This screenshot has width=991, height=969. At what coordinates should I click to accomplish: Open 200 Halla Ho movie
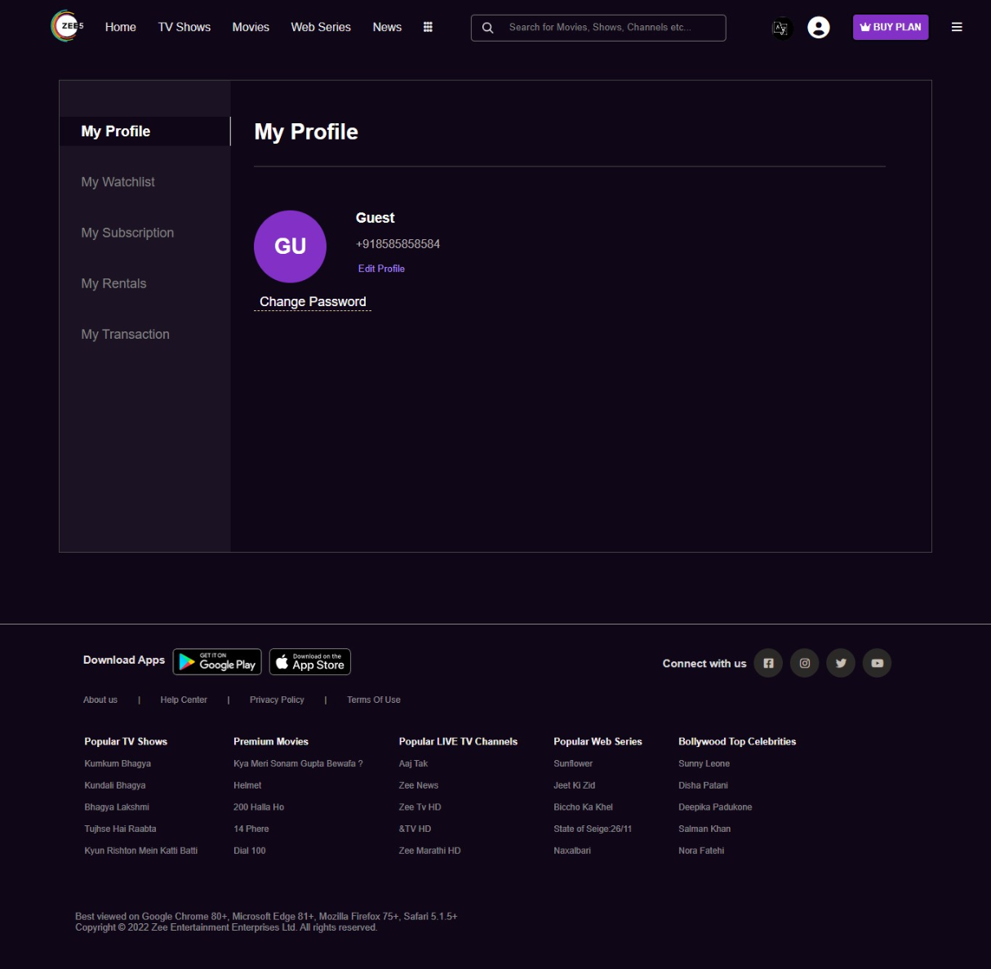[259, 807]
